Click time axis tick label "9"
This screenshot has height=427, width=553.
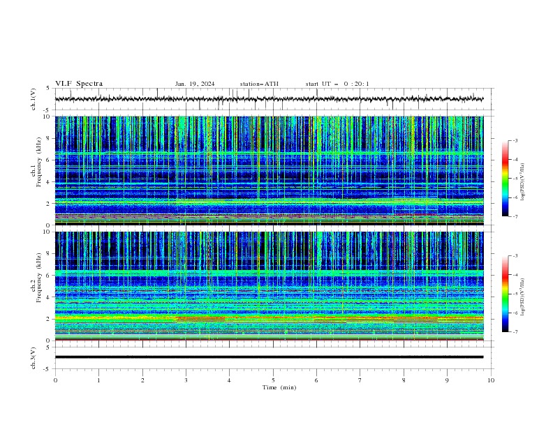(x=447, y=380)
